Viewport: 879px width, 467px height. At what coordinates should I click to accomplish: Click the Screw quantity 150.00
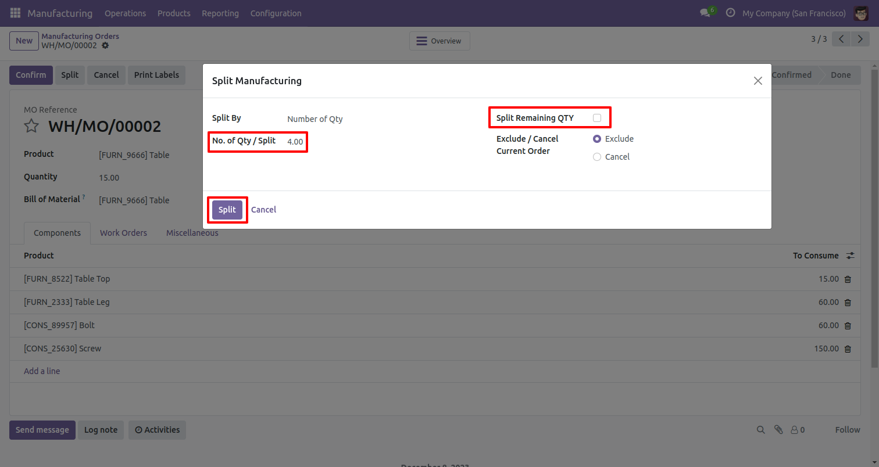point(827,349)
